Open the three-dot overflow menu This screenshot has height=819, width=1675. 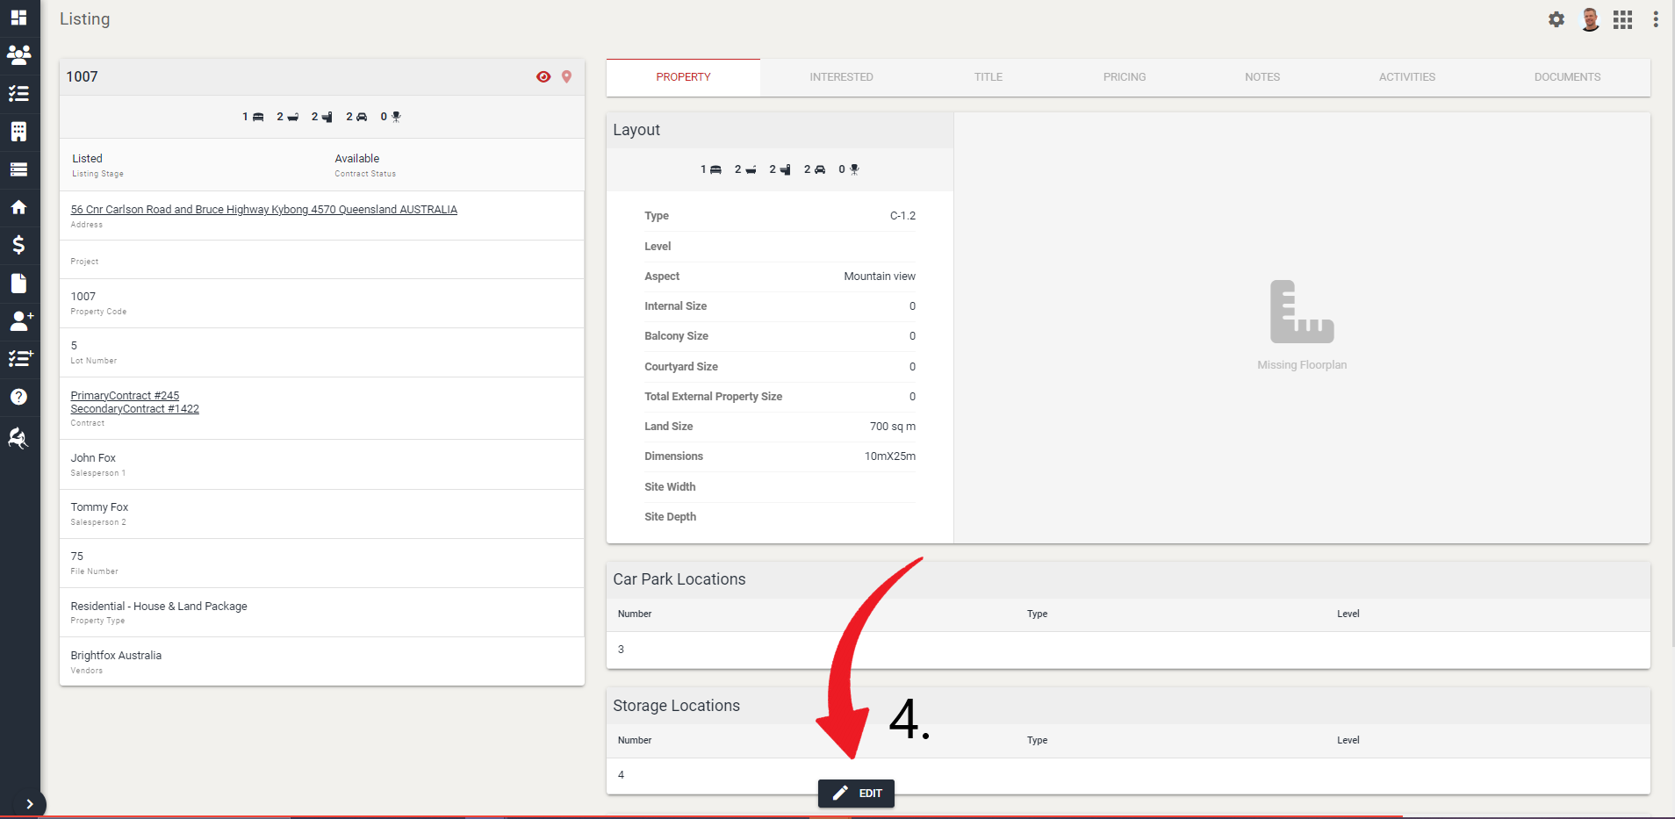coord(1657,18)
